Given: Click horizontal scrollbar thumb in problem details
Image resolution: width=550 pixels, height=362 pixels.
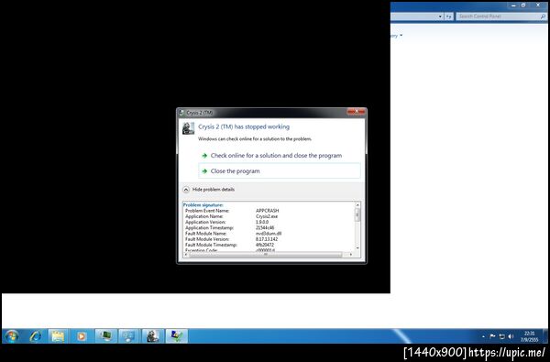Looking at the screenshot, I should (x=266, y=254).
